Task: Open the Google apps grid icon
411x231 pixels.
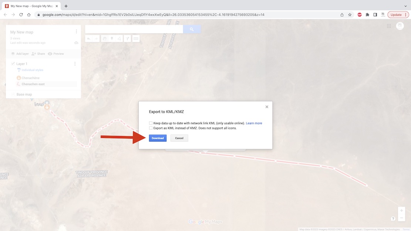Action: [x=389, y=26]
